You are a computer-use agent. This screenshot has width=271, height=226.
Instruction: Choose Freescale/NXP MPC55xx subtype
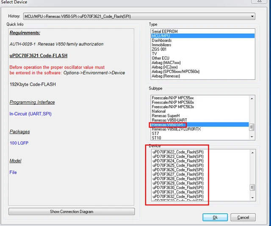[x=173, y=98]
